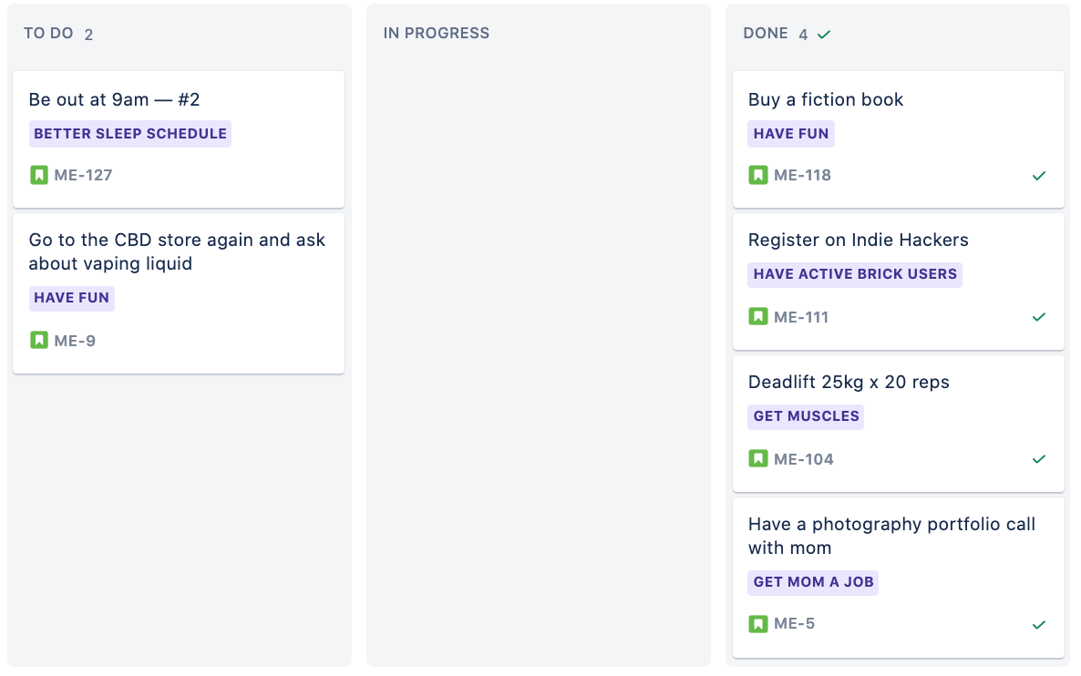Click the story icon beside ME-127
1081x676 pixels.
tap(39, 175)
